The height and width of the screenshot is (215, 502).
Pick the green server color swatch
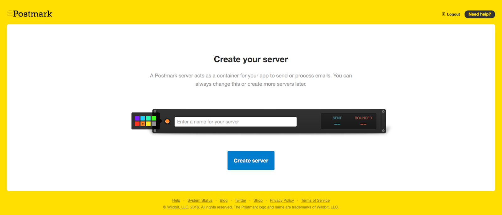(154, 118)
